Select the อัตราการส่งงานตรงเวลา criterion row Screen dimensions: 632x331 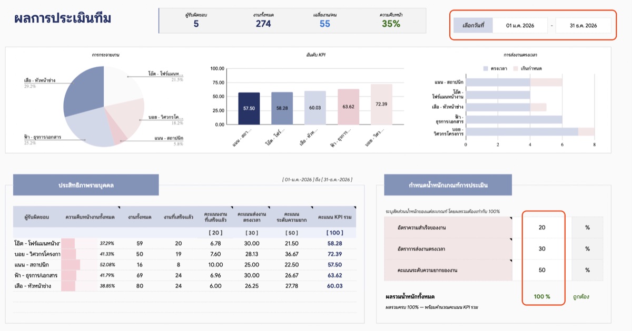click(448, 249)
